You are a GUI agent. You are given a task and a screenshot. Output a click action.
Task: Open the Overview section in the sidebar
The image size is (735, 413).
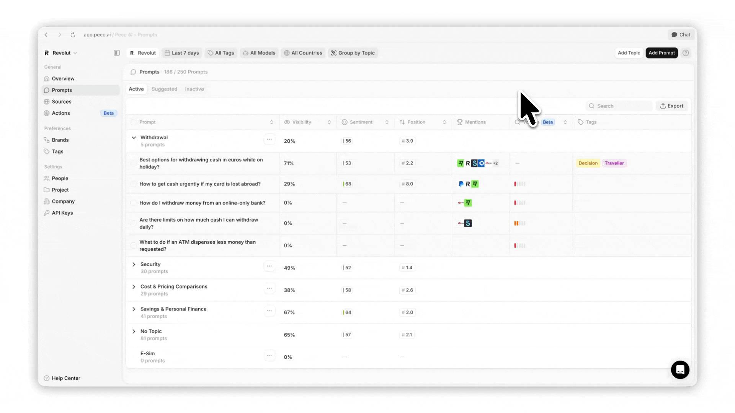pos(63,78)
